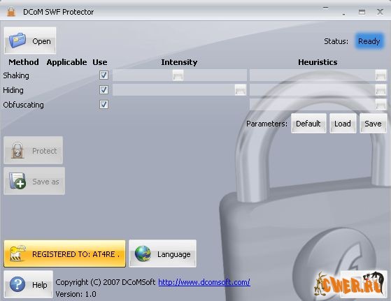Click the Load parameters button
The width and height of the screenshot is (391, 301).
(343, 124)
